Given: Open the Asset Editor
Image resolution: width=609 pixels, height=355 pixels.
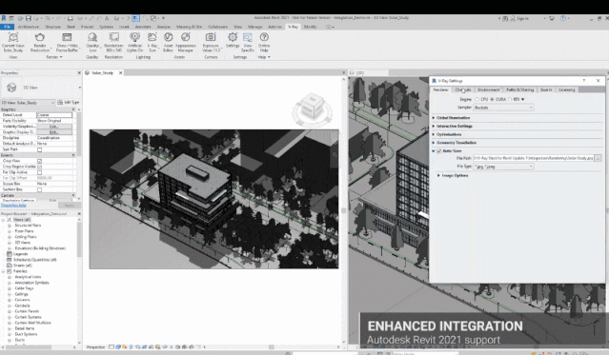Looking at the screenshot, I should pos(168,37).
